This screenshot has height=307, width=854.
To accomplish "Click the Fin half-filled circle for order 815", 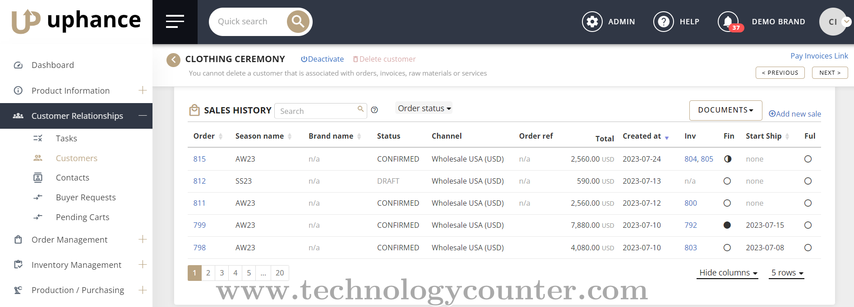I will tap(727, 159).
